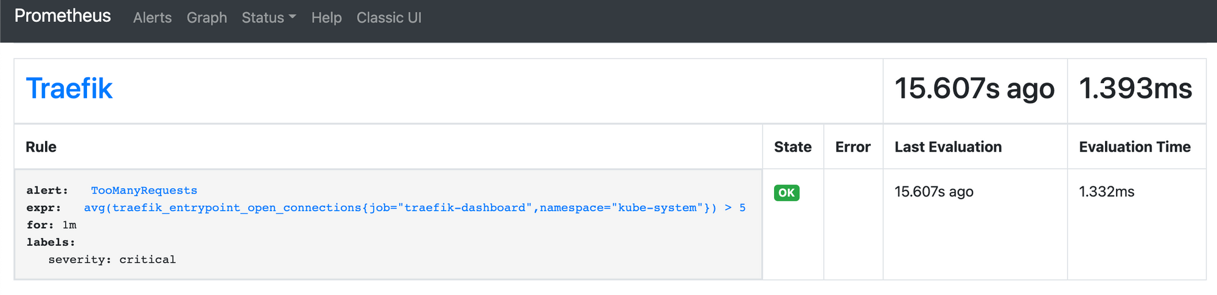The image size is (1217, 295).
Task: Click the large 15.607s ago group timestamp
Action: pos(975,89)
